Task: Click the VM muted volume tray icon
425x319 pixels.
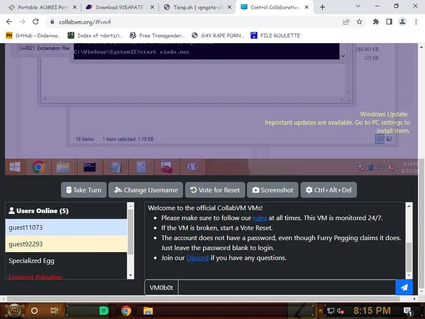Action: (391, 168)
